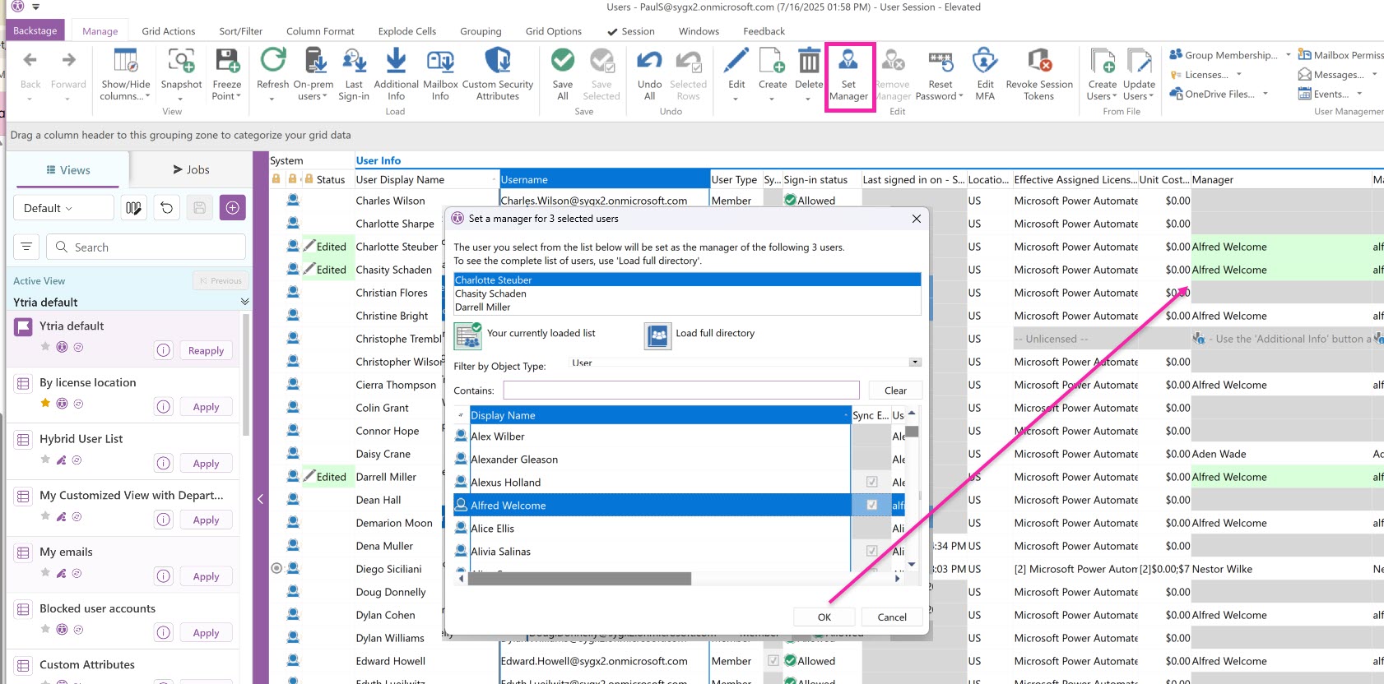Click OK to set the manager
1384x684 pixels.
[824, 617]
